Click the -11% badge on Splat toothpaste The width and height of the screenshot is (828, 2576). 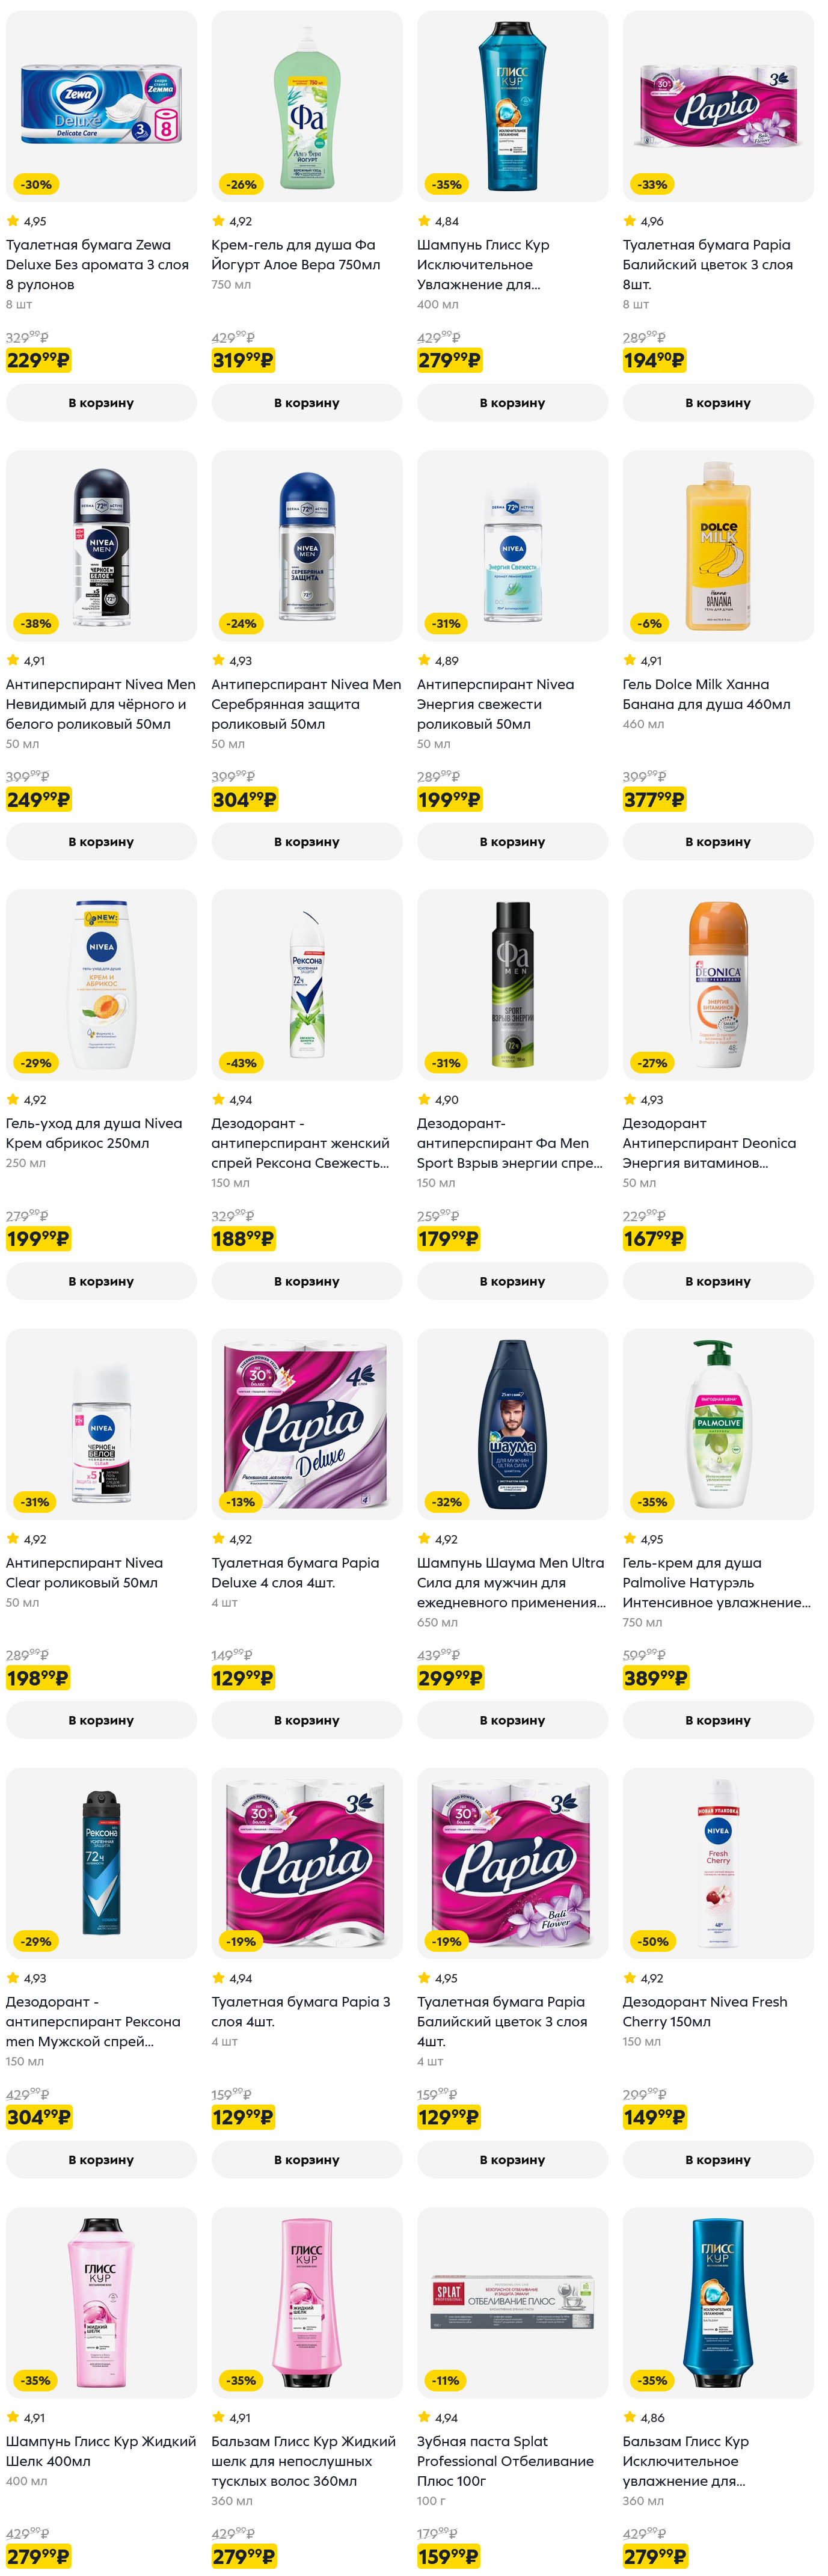click(x=446, y=2380)
